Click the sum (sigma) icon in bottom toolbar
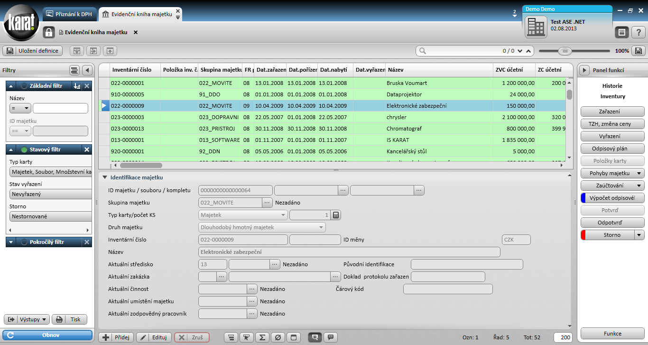 pos(262,337)
